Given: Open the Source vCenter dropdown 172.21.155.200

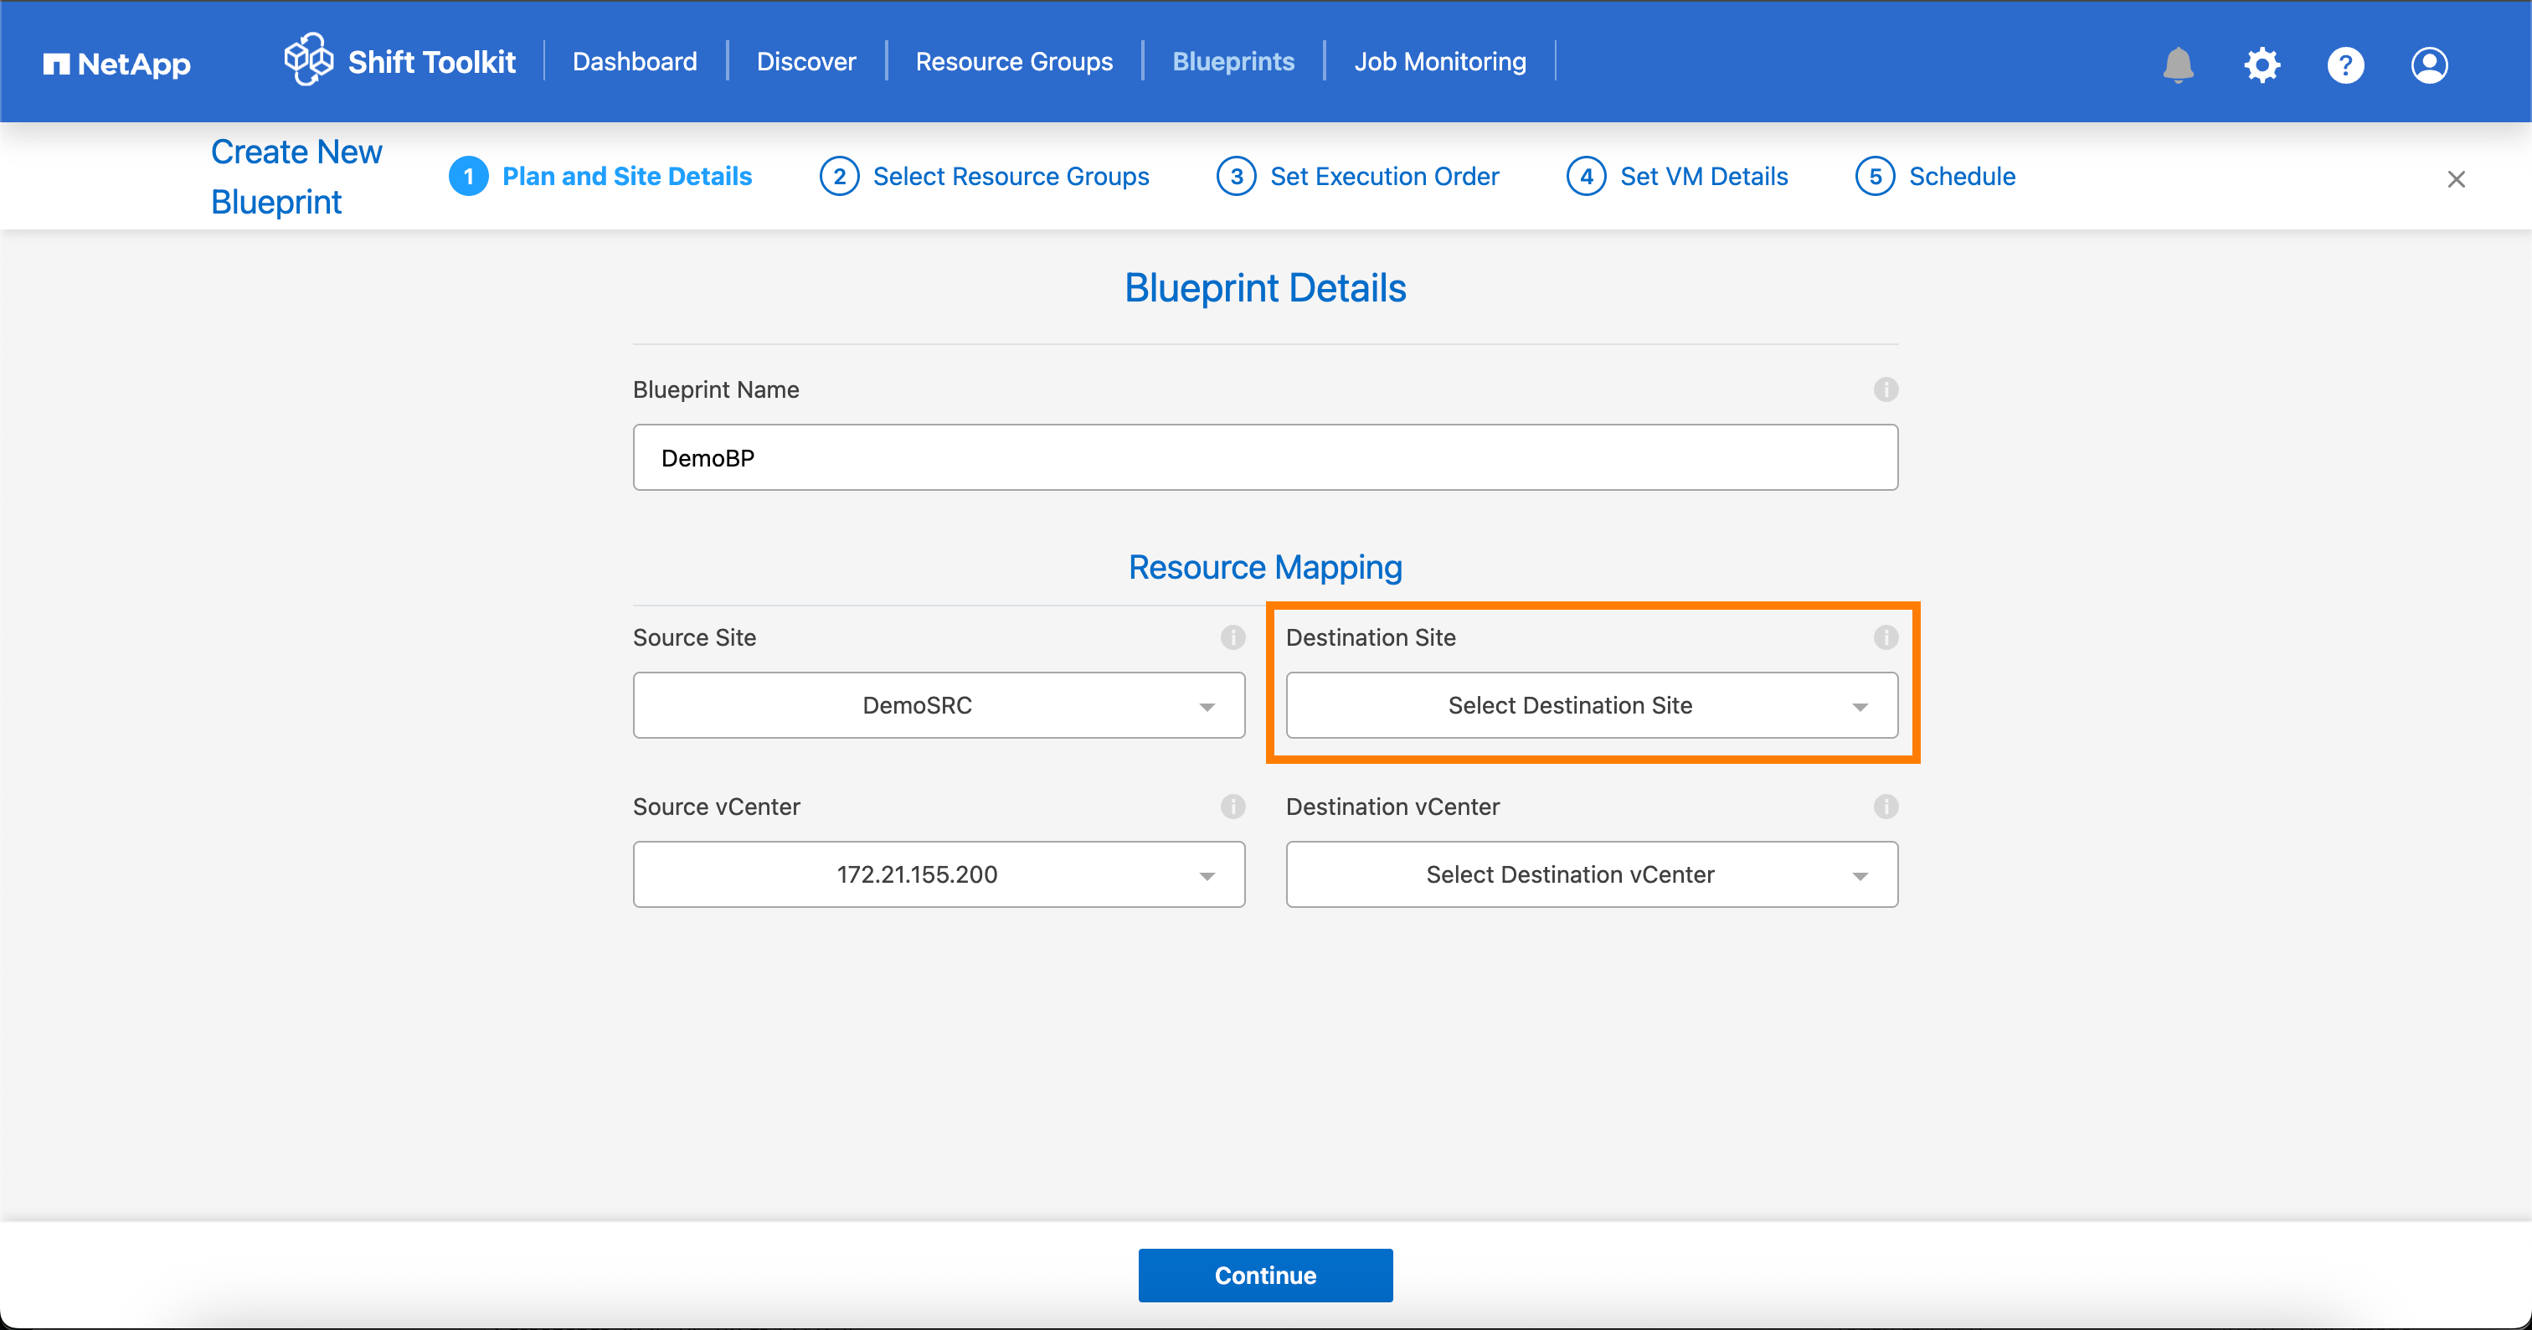Looking at the screenshot, I should click(x=939, y=874).
